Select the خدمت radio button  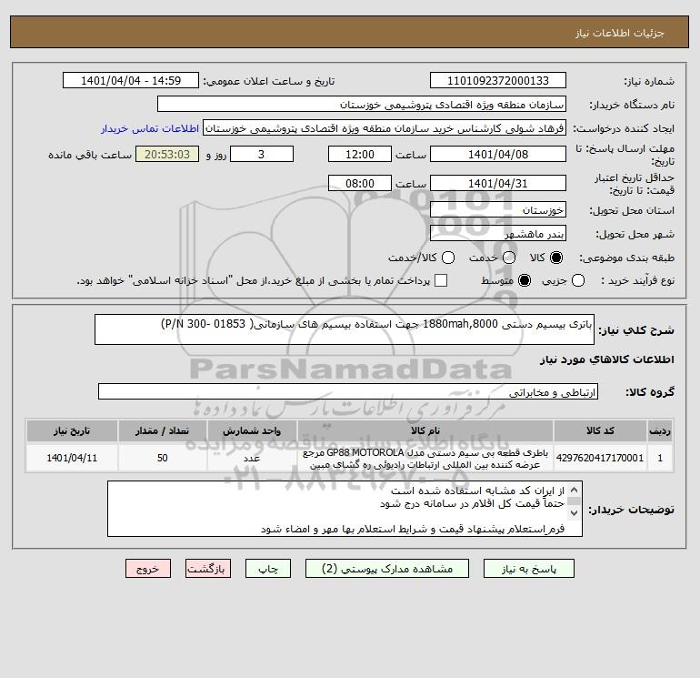click(509, 258)
